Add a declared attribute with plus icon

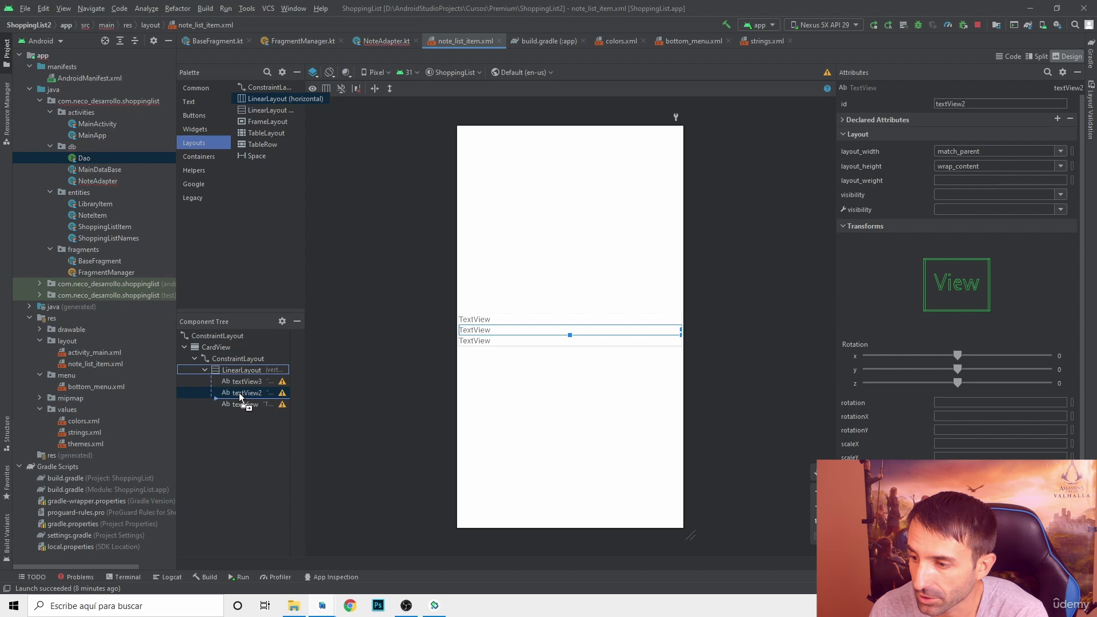(1057, 118)
